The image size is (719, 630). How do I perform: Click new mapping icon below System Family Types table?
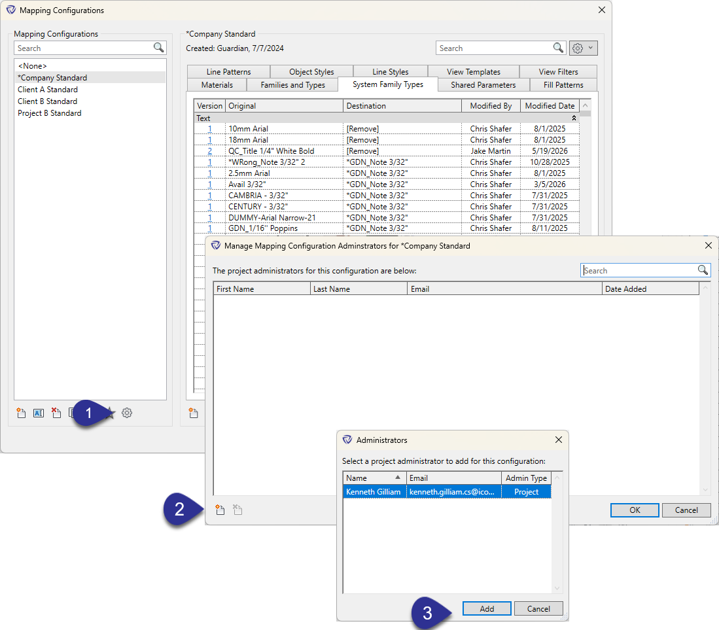coord(194,413)
